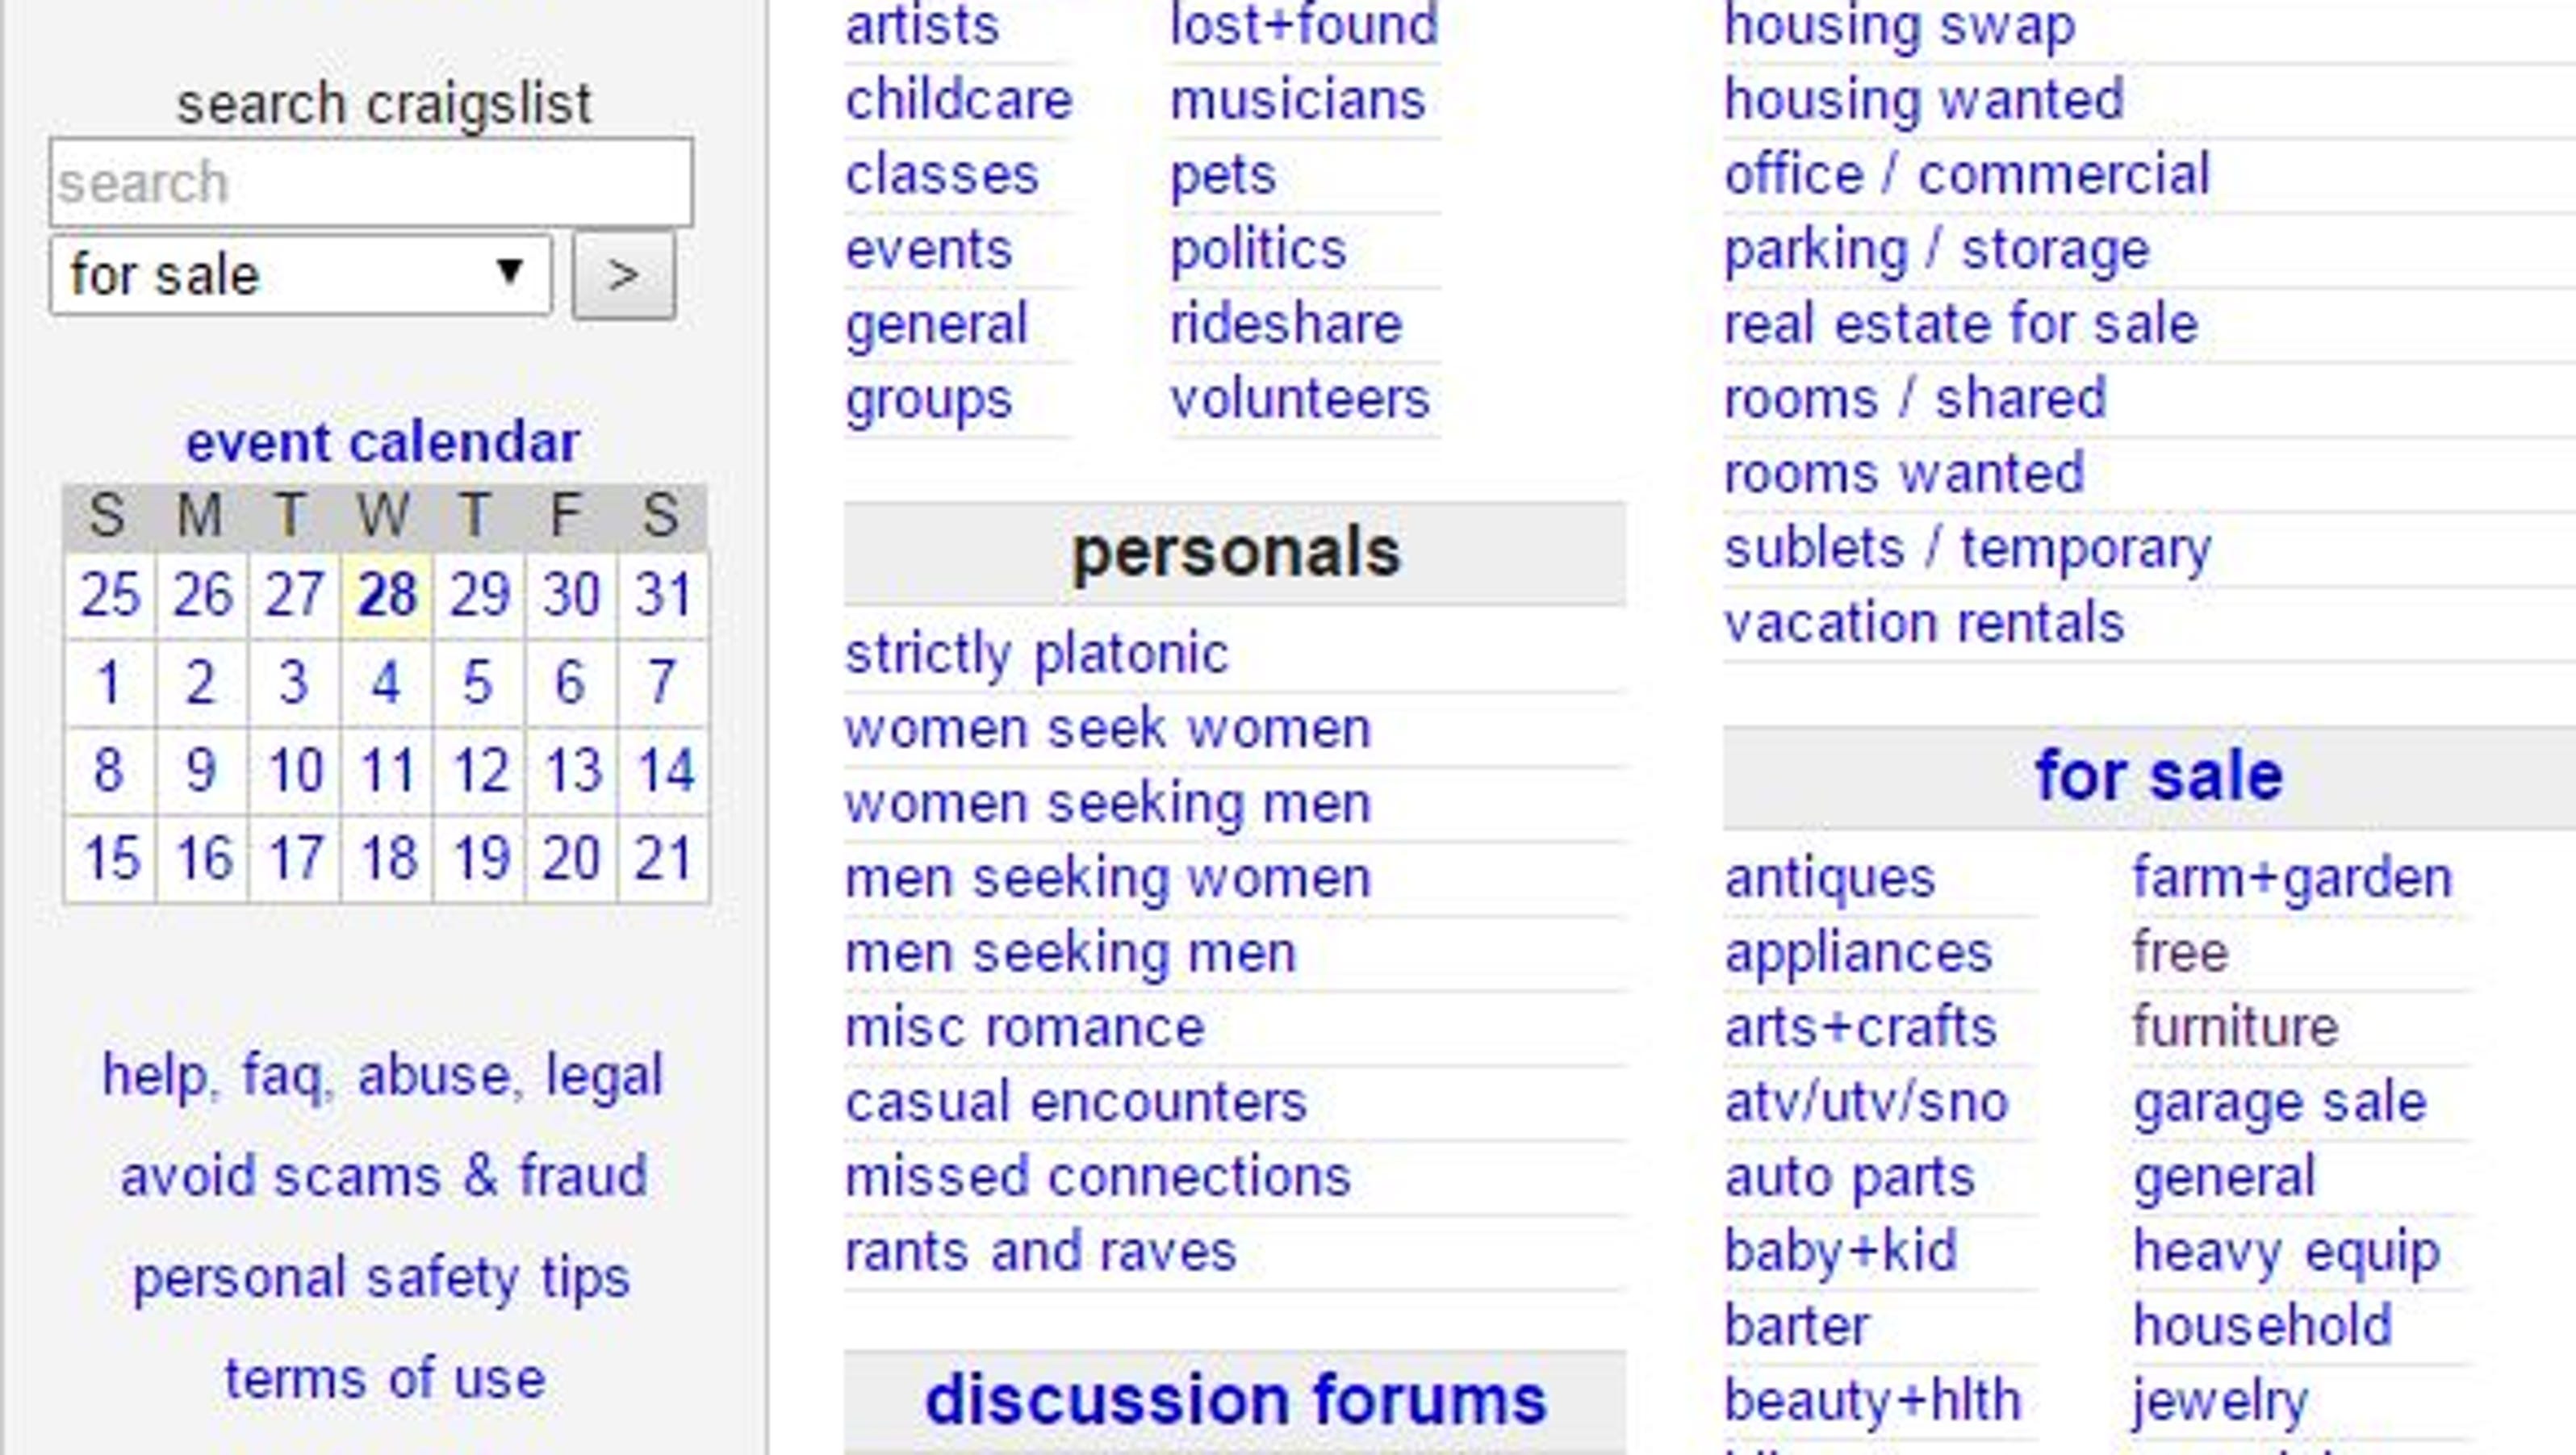The width and height of the screenshot is (2576, 1455).
Task: Go to the events listing
Action: 929,250
